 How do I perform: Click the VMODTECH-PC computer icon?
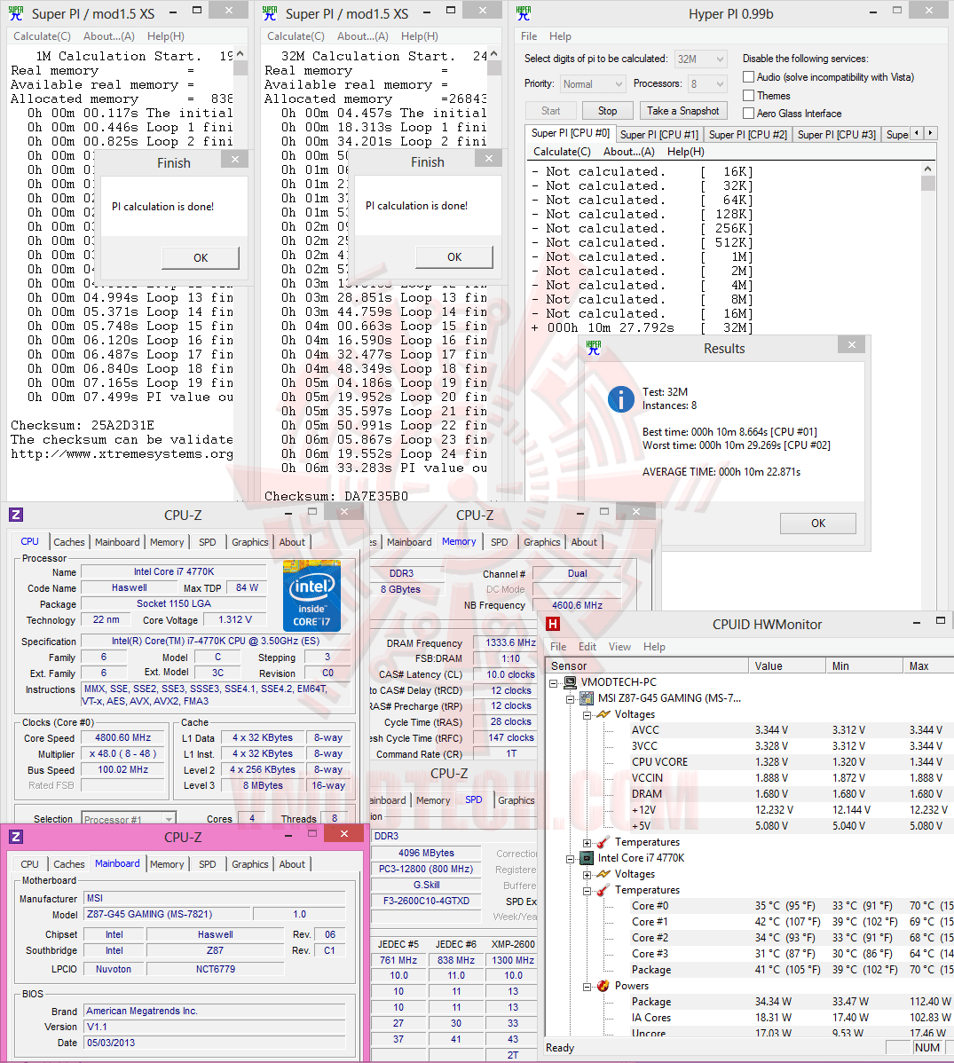click(571, 682)
